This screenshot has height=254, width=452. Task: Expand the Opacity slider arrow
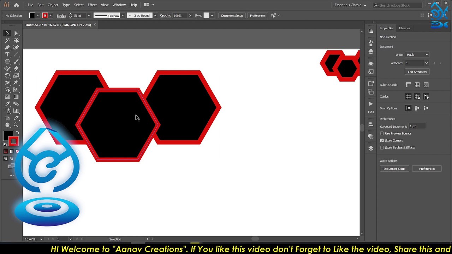[190, 16]
